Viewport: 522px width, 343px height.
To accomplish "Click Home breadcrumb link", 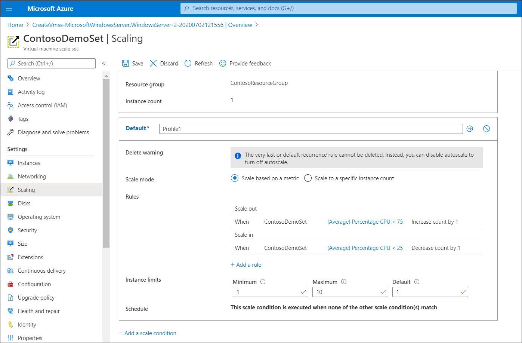I will tap(15, 25).
